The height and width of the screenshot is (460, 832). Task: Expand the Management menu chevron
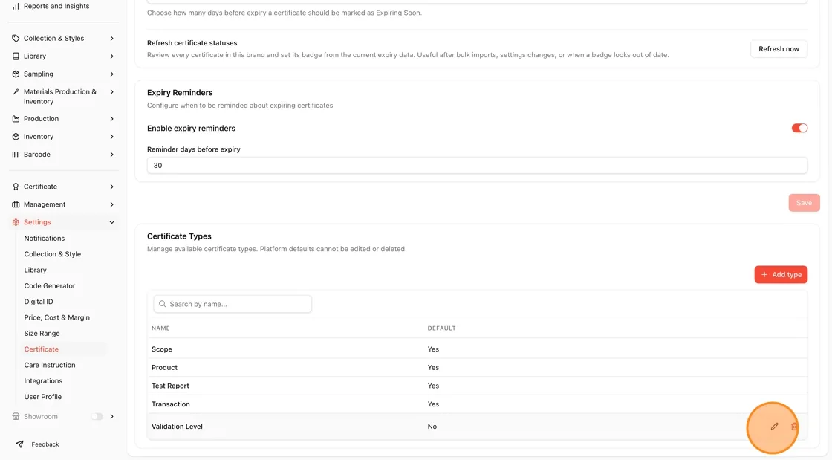112,204
